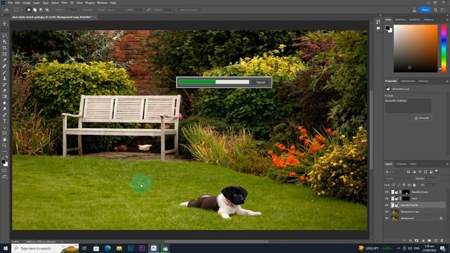Open History panel icon in side strip

pos(378,22)
